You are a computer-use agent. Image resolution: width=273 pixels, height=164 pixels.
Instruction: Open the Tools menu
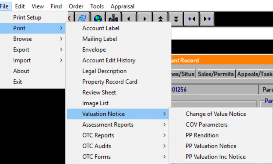(x=97, y=6)
